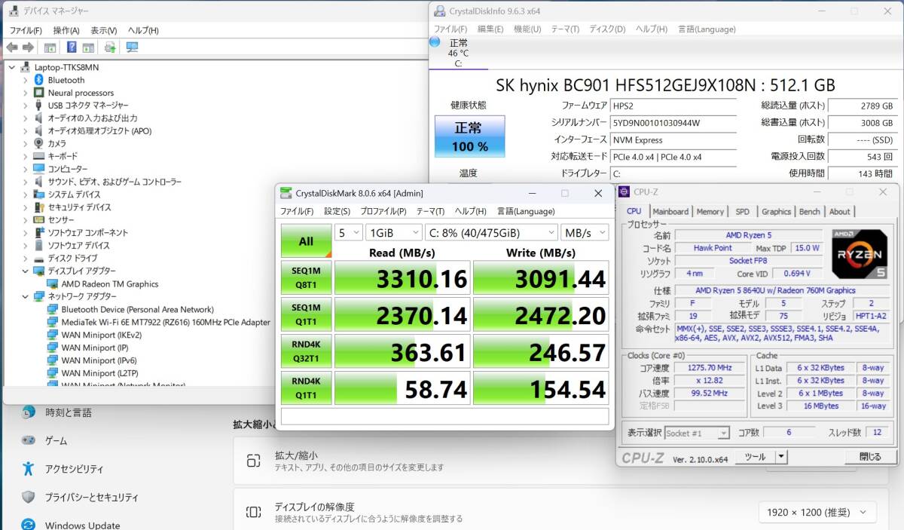Click the monitor icon in Device Manager toolbar
904x530 pixels.
point(133,47)
